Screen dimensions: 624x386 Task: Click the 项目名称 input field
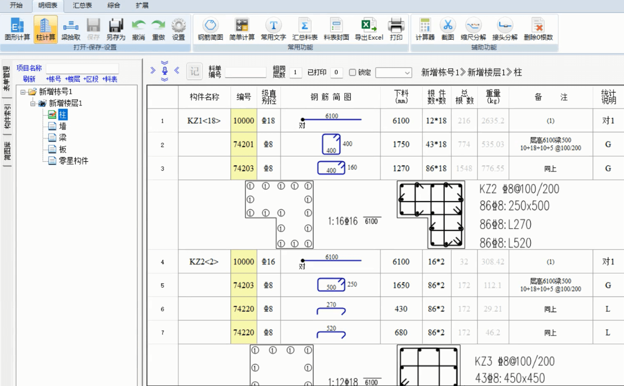coord(82,68)
